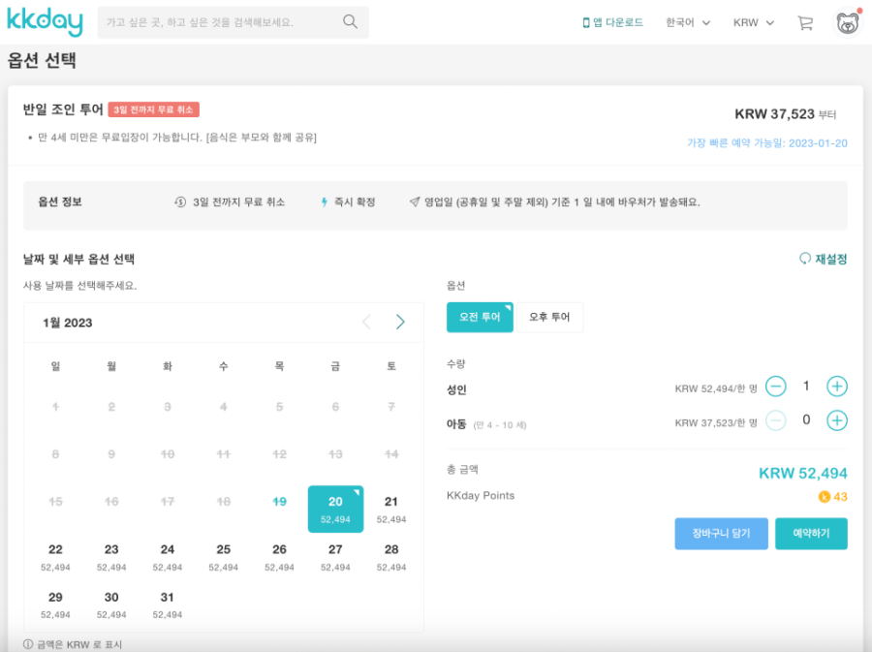
Task: Click the KKday logo
Action: pyautogui.click(x=46, y=21)
